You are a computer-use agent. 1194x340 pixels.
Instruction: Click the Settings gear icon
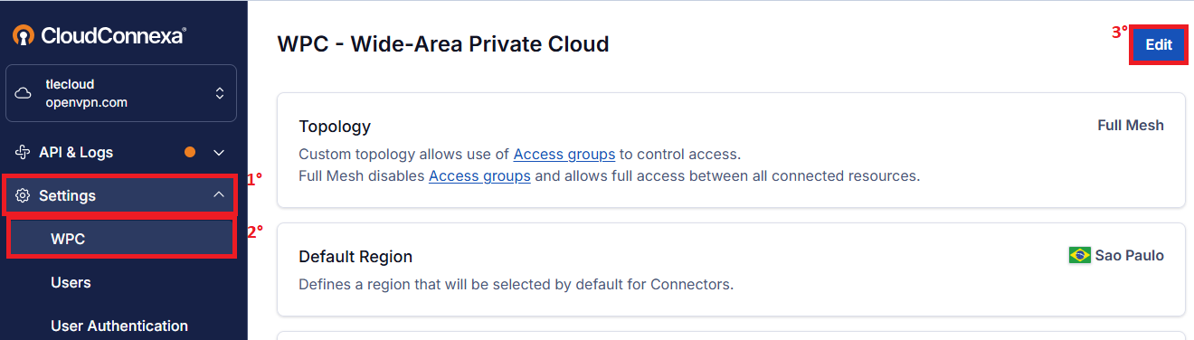point(24,195)
